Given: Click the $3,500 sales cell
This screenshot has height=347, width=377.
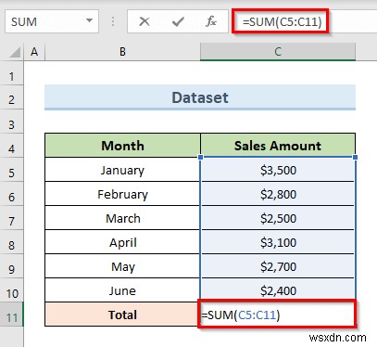Looking at the screenshot, I should [278, 170].
